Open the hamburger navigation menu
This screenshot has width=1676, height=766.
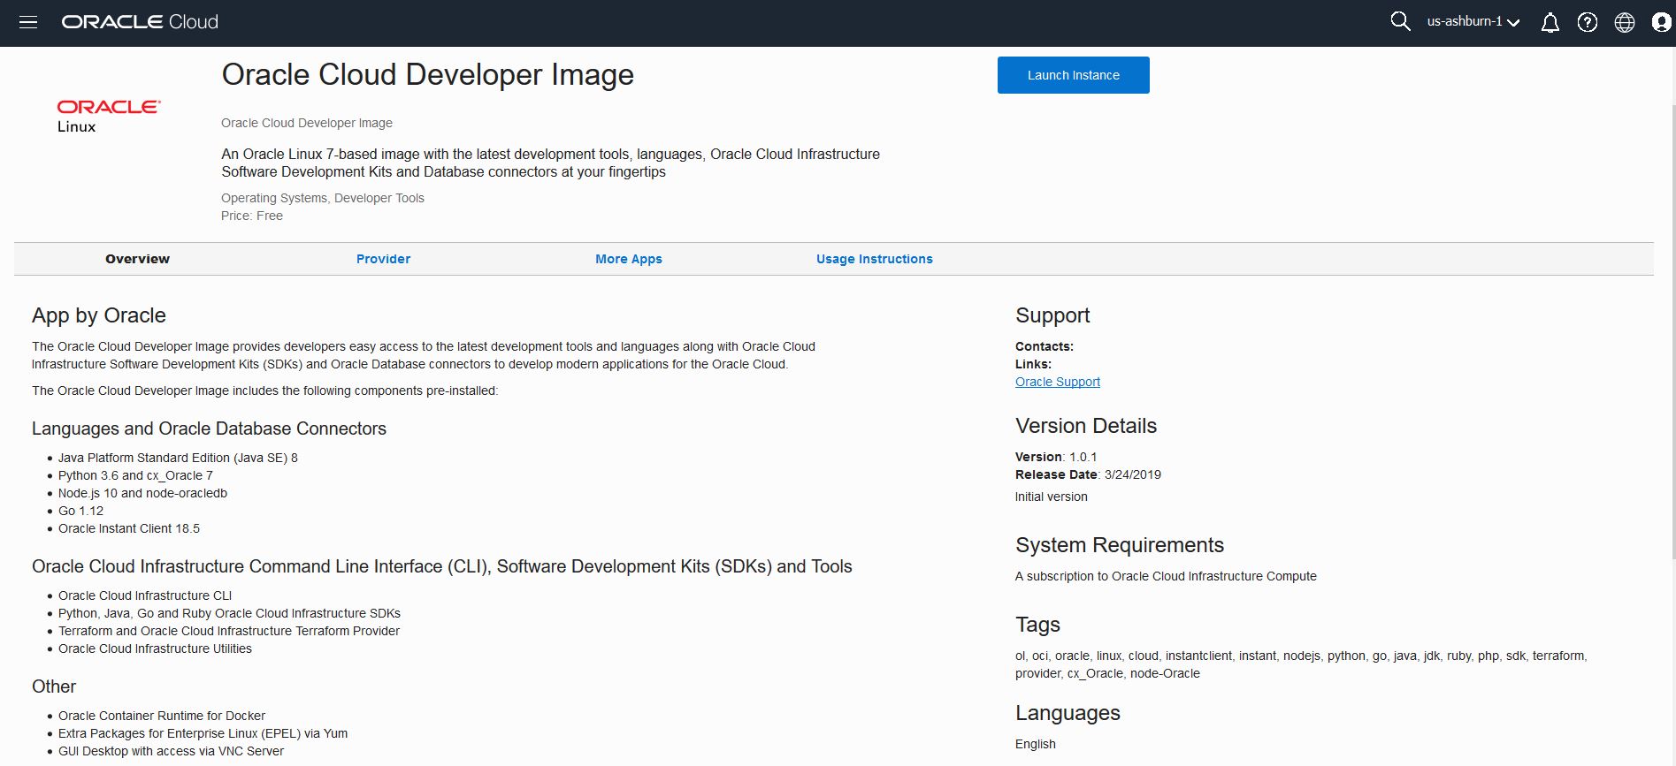pos(28,22)
